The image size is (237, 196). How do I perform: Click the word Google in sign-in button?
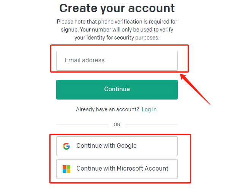[126, 146]
